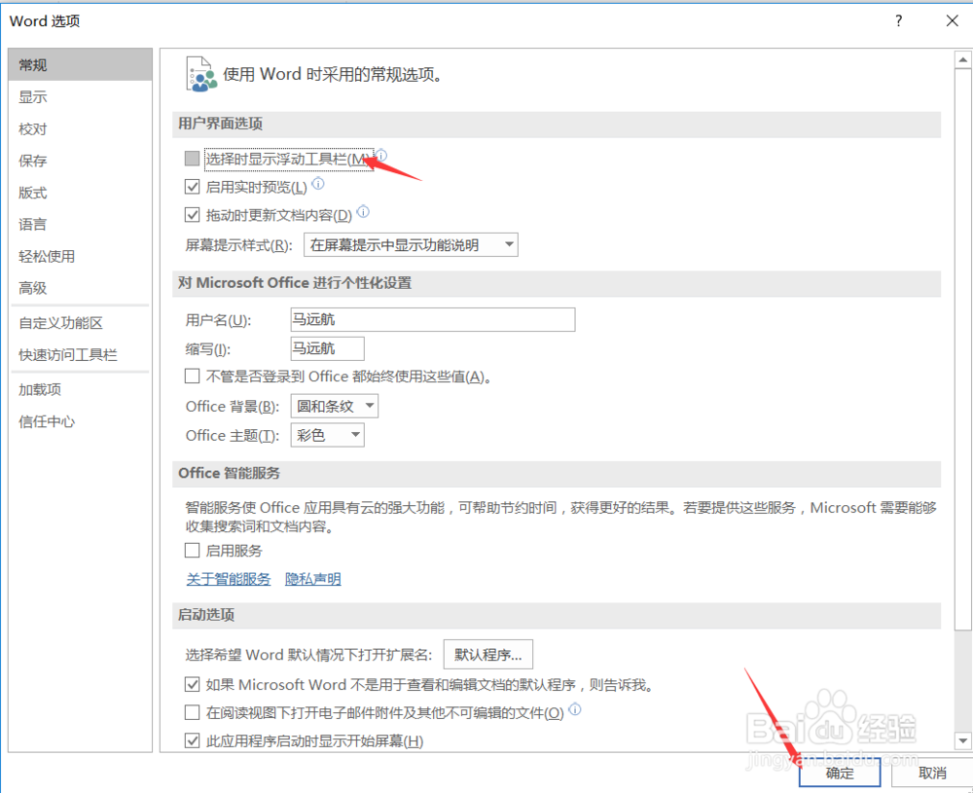This screenshot has width=973, height=793.
Task: Click info icon next to 在阅读视图下打开电子邮件附件
Action: (x=575, y=709)
